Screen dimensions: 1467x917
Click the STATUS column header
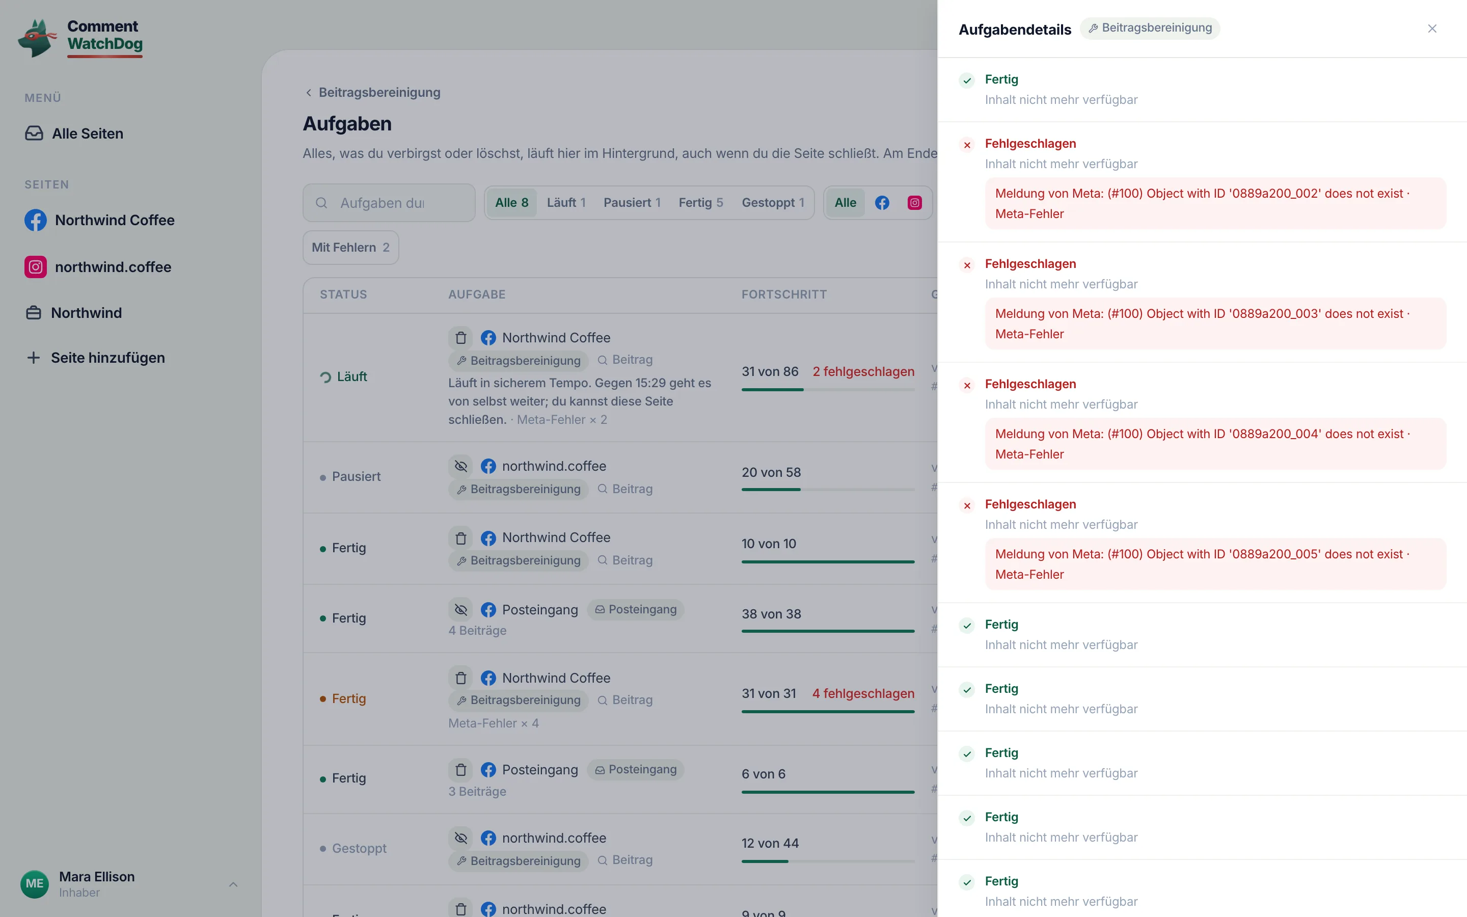click(x=343, y=295)
